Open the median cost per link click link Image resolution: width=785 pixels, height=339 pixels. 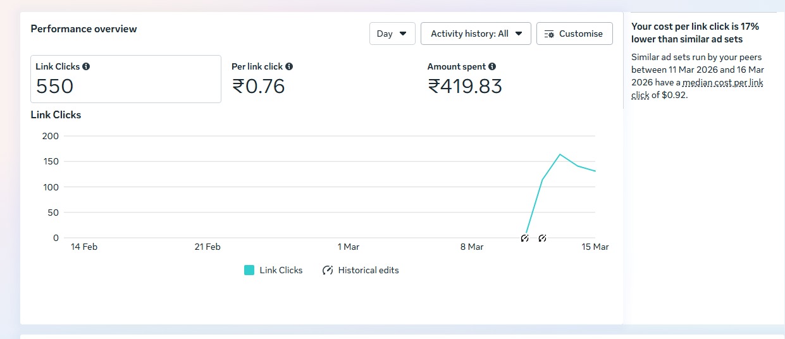pyautogui.click(x=722, y=83)
